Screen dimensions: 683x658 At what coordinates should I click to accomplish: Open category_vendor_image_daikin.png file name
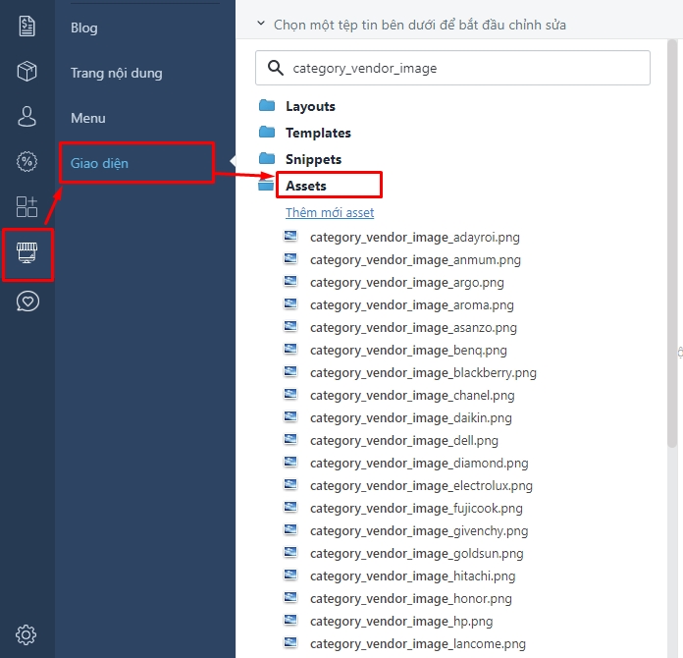tap(411, 418)
